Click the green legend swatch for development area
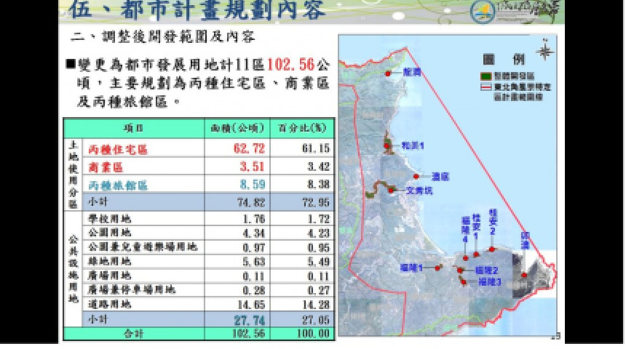This screenshot has width=626, height=349. (483, 76)
